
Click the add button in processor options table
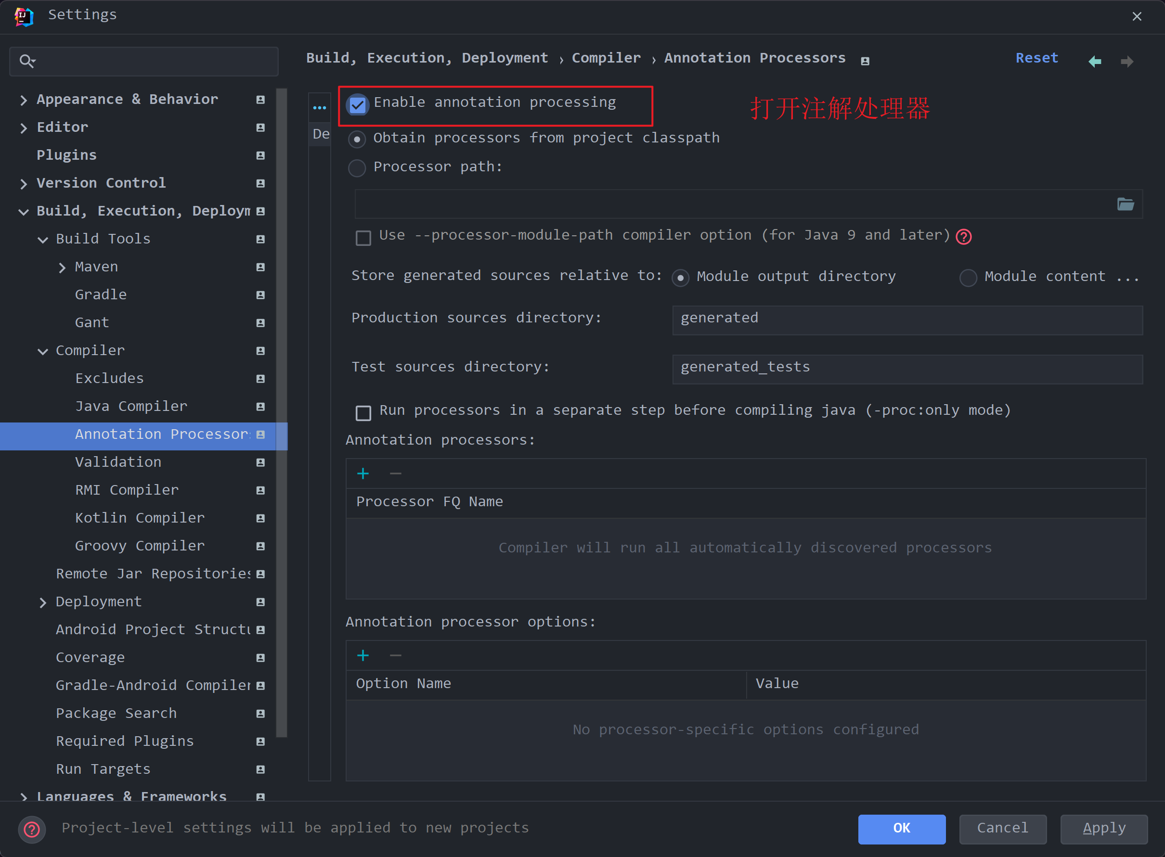click(x=362, y=656)
